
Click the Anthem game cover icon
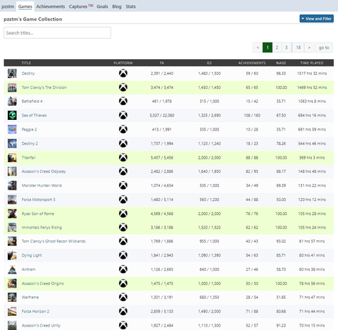12,269
